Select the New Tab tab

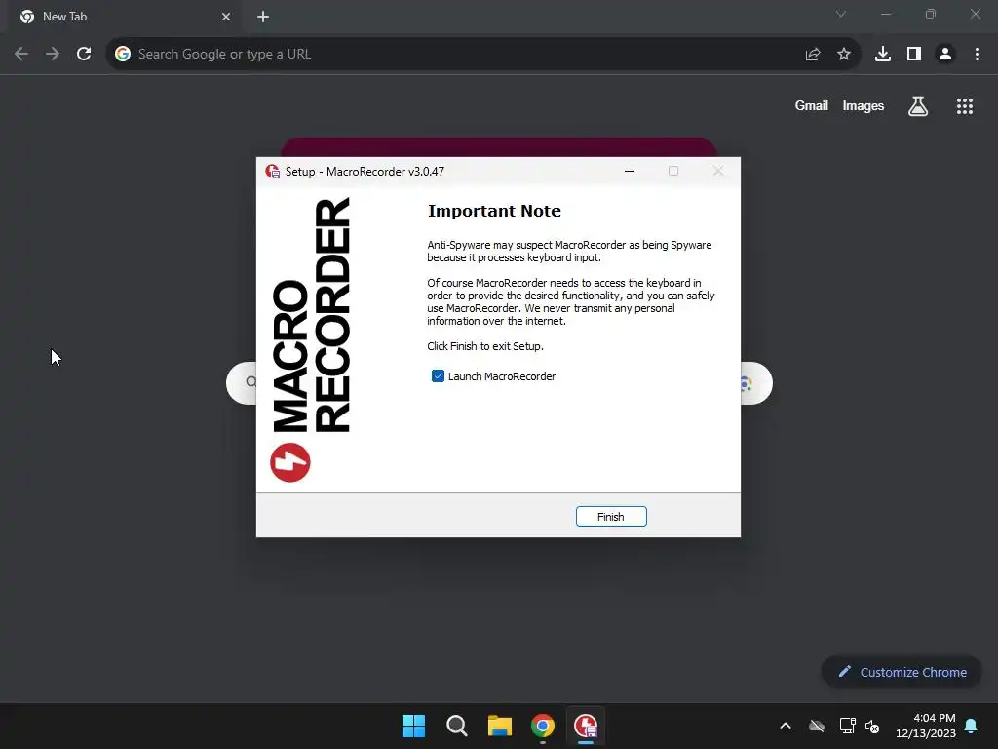pyautogui.click(x=124, y=17)
